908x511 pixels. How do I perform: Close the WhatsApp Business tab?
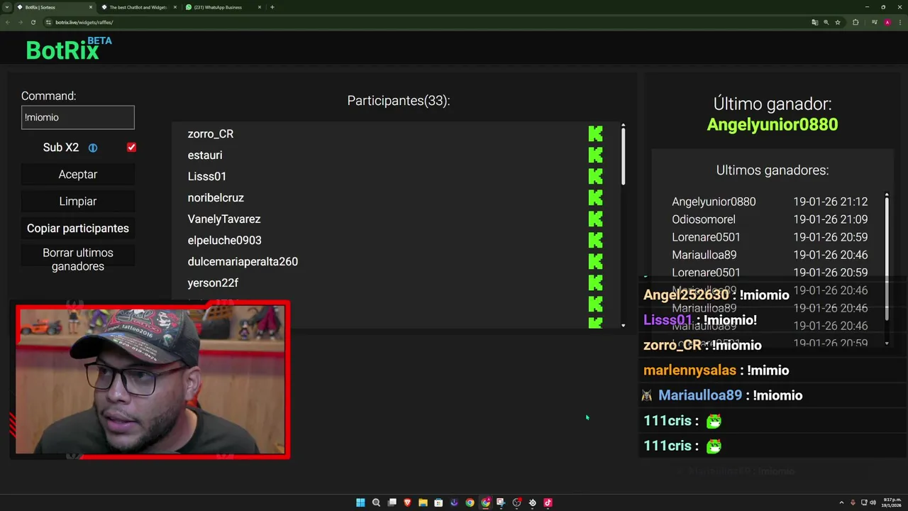[260, 7]
